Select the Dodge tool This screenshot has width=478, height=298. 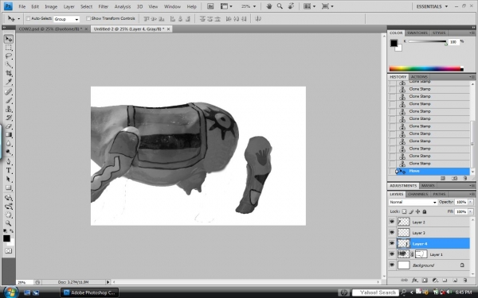coord(9,152)
